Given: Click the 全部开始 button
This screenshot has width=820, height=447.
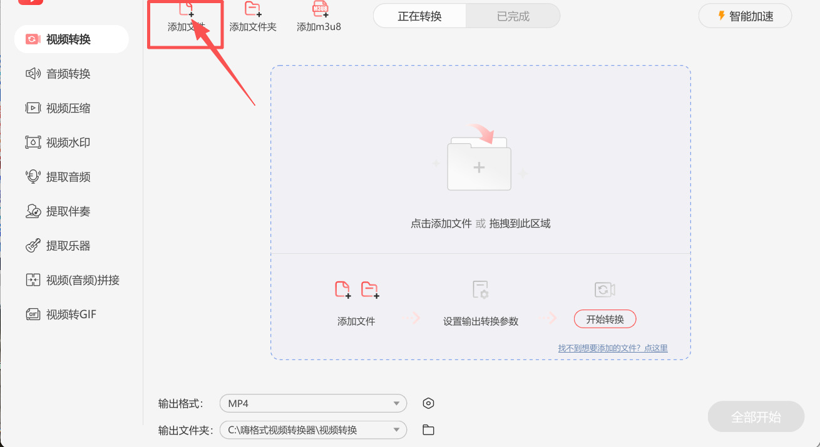Looking at the screenshot, I should (x=756, y=417).
